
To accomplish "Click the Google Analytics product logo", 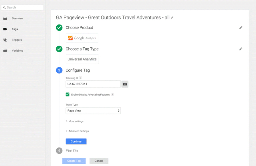I will [x=82, y=38].
